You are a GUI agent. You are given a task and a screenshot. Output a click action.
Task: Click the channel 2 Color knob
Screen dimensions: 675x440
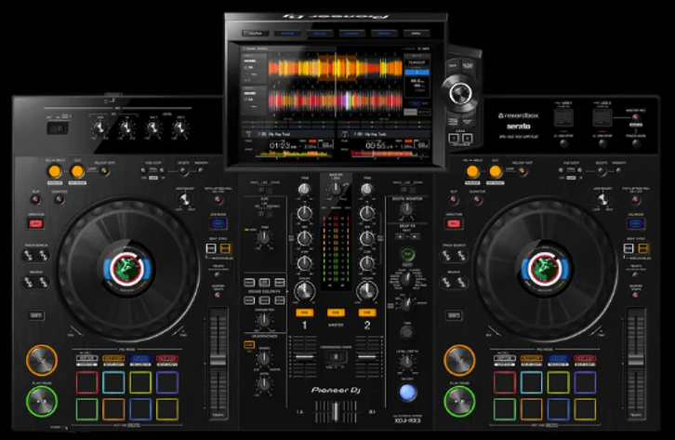coord(366,291)
